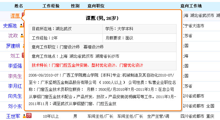Click the 意向职位 column header
Screen dimensions: 220x120
point(96,6)
